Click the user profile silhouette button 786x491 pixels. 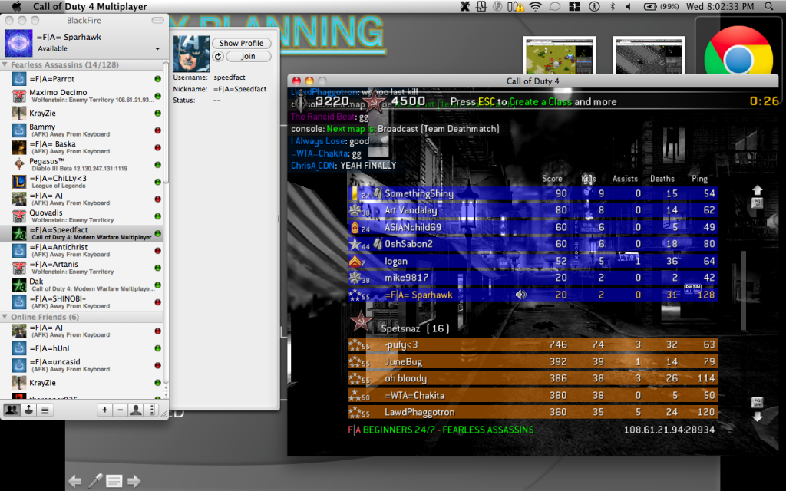(x=136, y=410)
